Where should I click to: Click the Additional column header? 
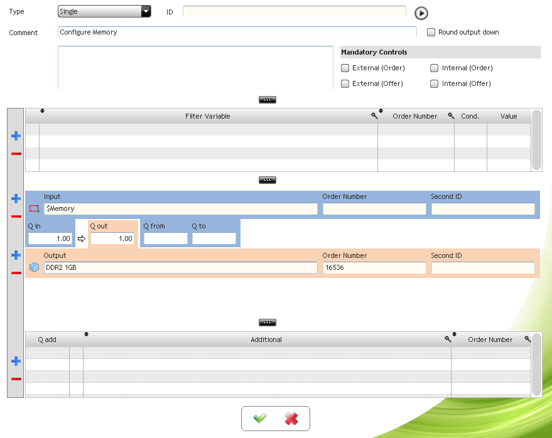pos(266,339)
